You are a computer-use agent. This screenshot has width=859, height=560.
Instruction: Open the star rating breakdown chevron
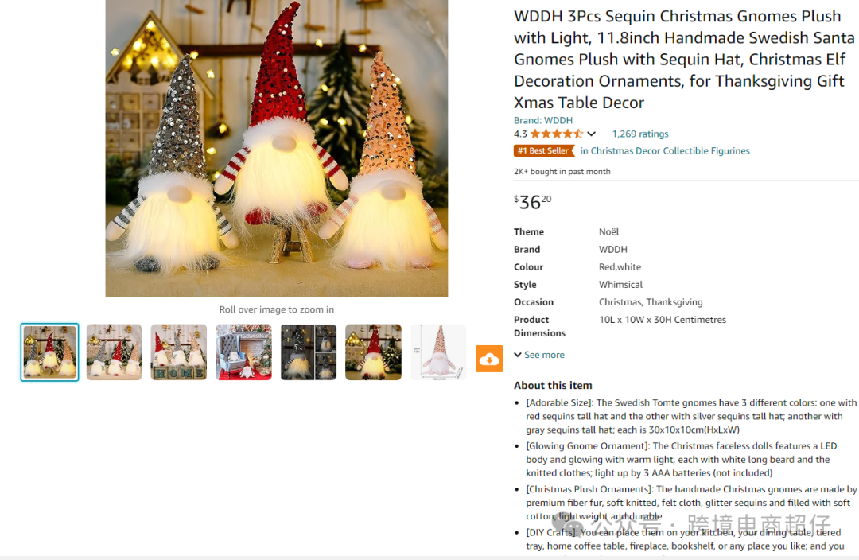tap(591, 134)
